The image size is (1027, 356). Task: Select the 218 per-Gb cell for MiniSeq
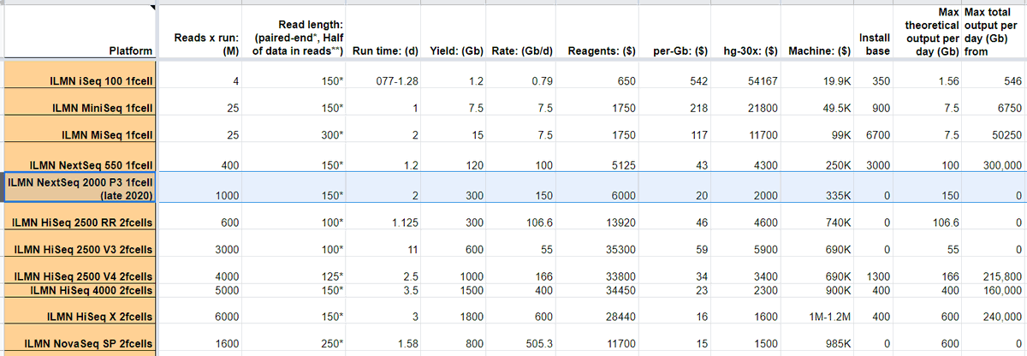pos(676,103)
